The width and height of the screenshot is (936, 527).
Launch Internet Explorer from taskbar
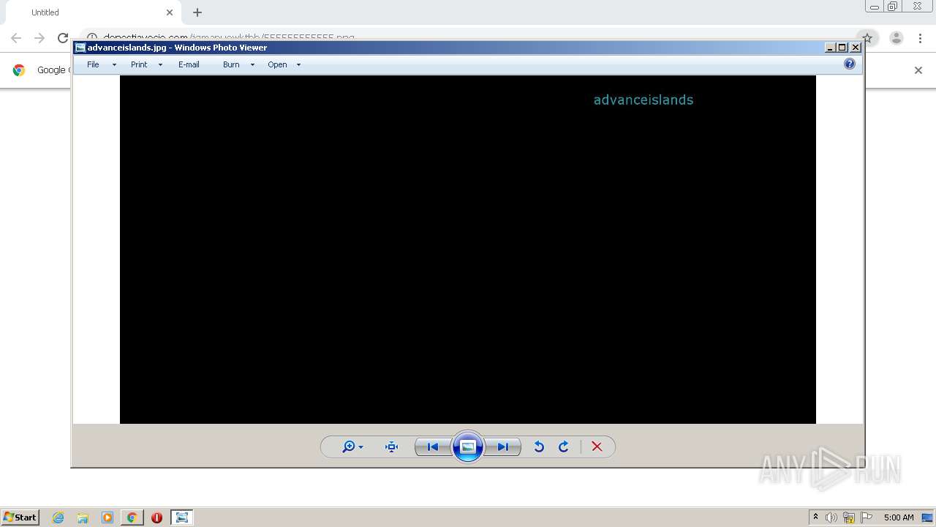pos(58,517)
